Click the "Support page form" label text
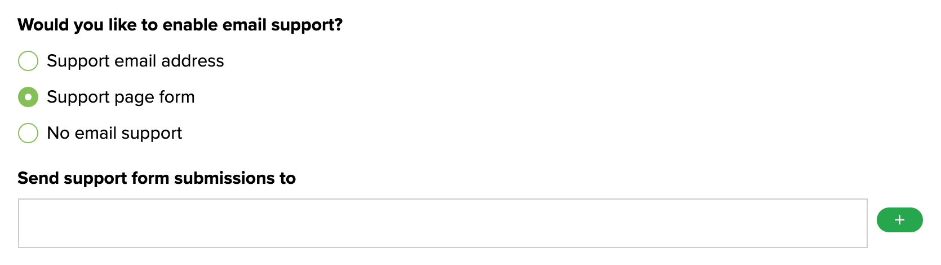This screenshot has height=265, width=941. (121, 97)
